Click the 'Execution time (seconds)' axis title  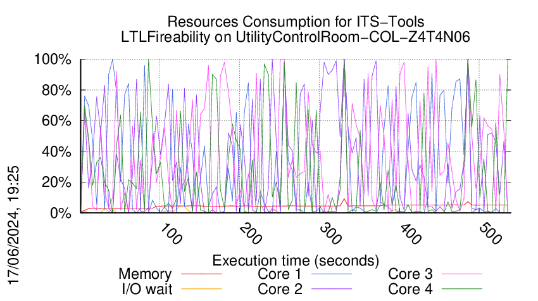pos(296,261)
